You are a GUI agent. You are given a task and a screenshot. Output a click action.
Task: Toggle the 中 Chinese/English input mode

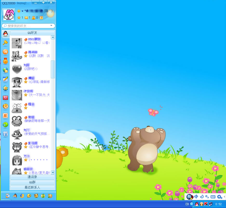[196, 197]
